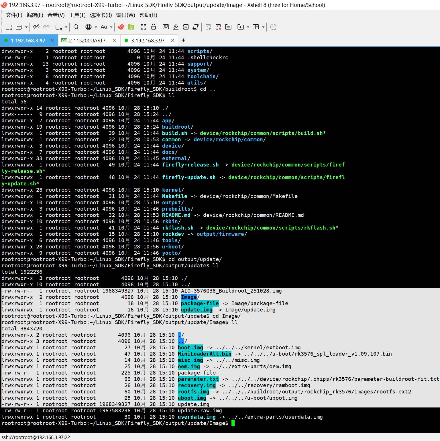Viewport: 440px width, 441px height.
Task: Click the AIO-3576Q38_Buildroot_251028.img file name
Action: (x=231, y=291)
